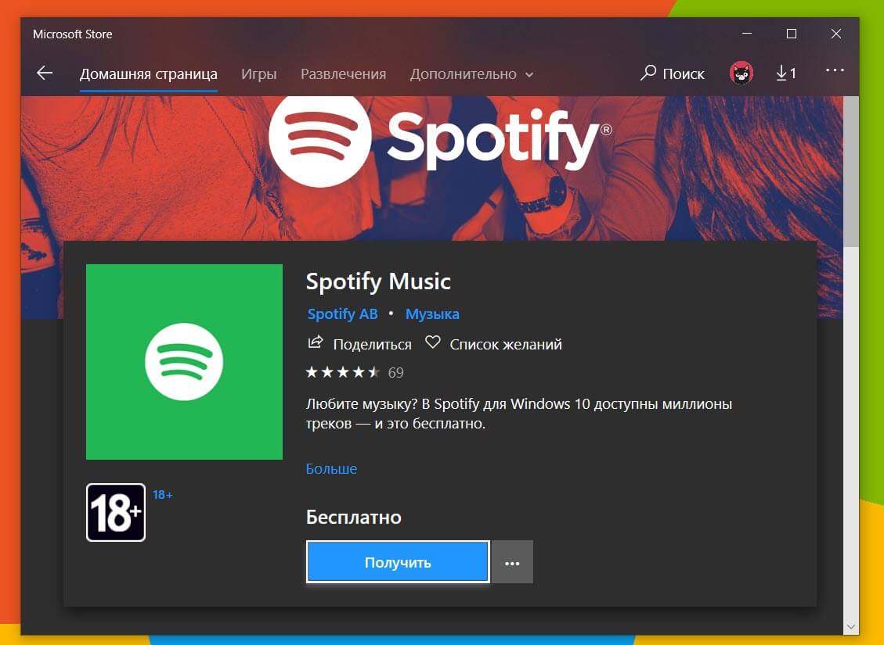Open the user account avatar

pyautogui.click(x=741, y=73)
